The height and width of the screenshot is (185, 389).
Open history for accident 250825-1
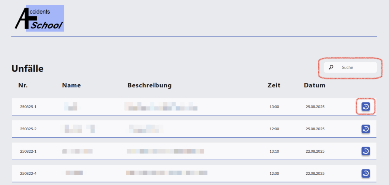point(365,107)
